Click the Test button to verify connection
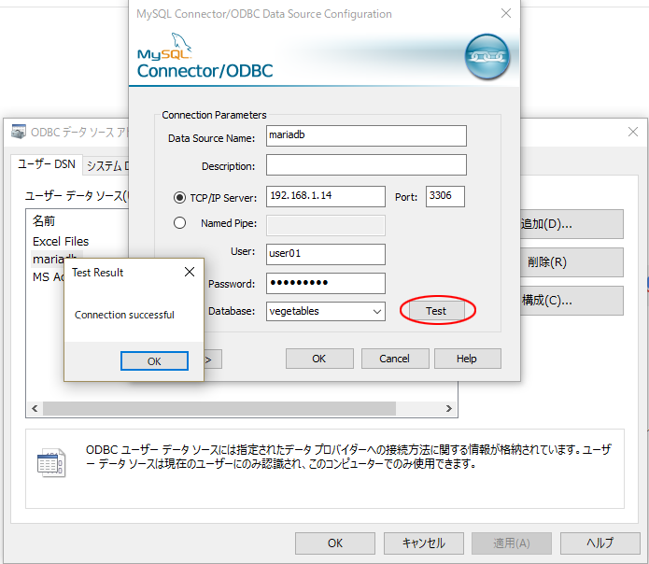Screen dimensions: 649x564 pyautogui.click(x=436, y=311)
